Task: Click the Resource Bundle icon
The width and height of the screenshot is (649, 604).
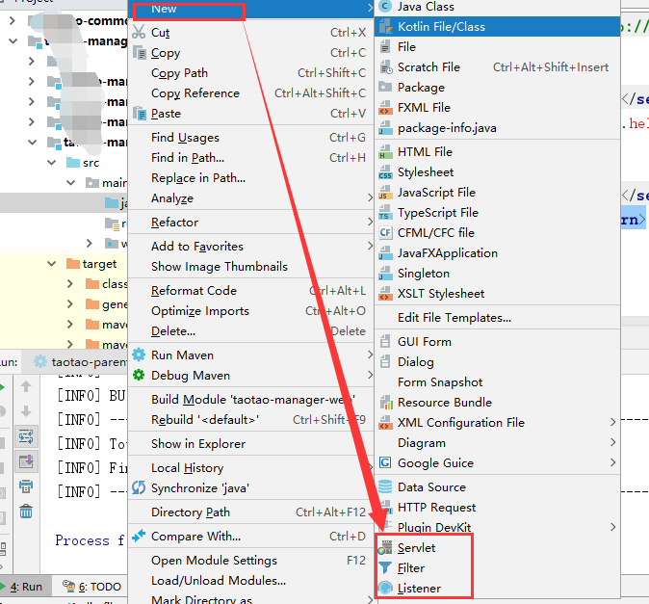Action: [x=385, y=402]
